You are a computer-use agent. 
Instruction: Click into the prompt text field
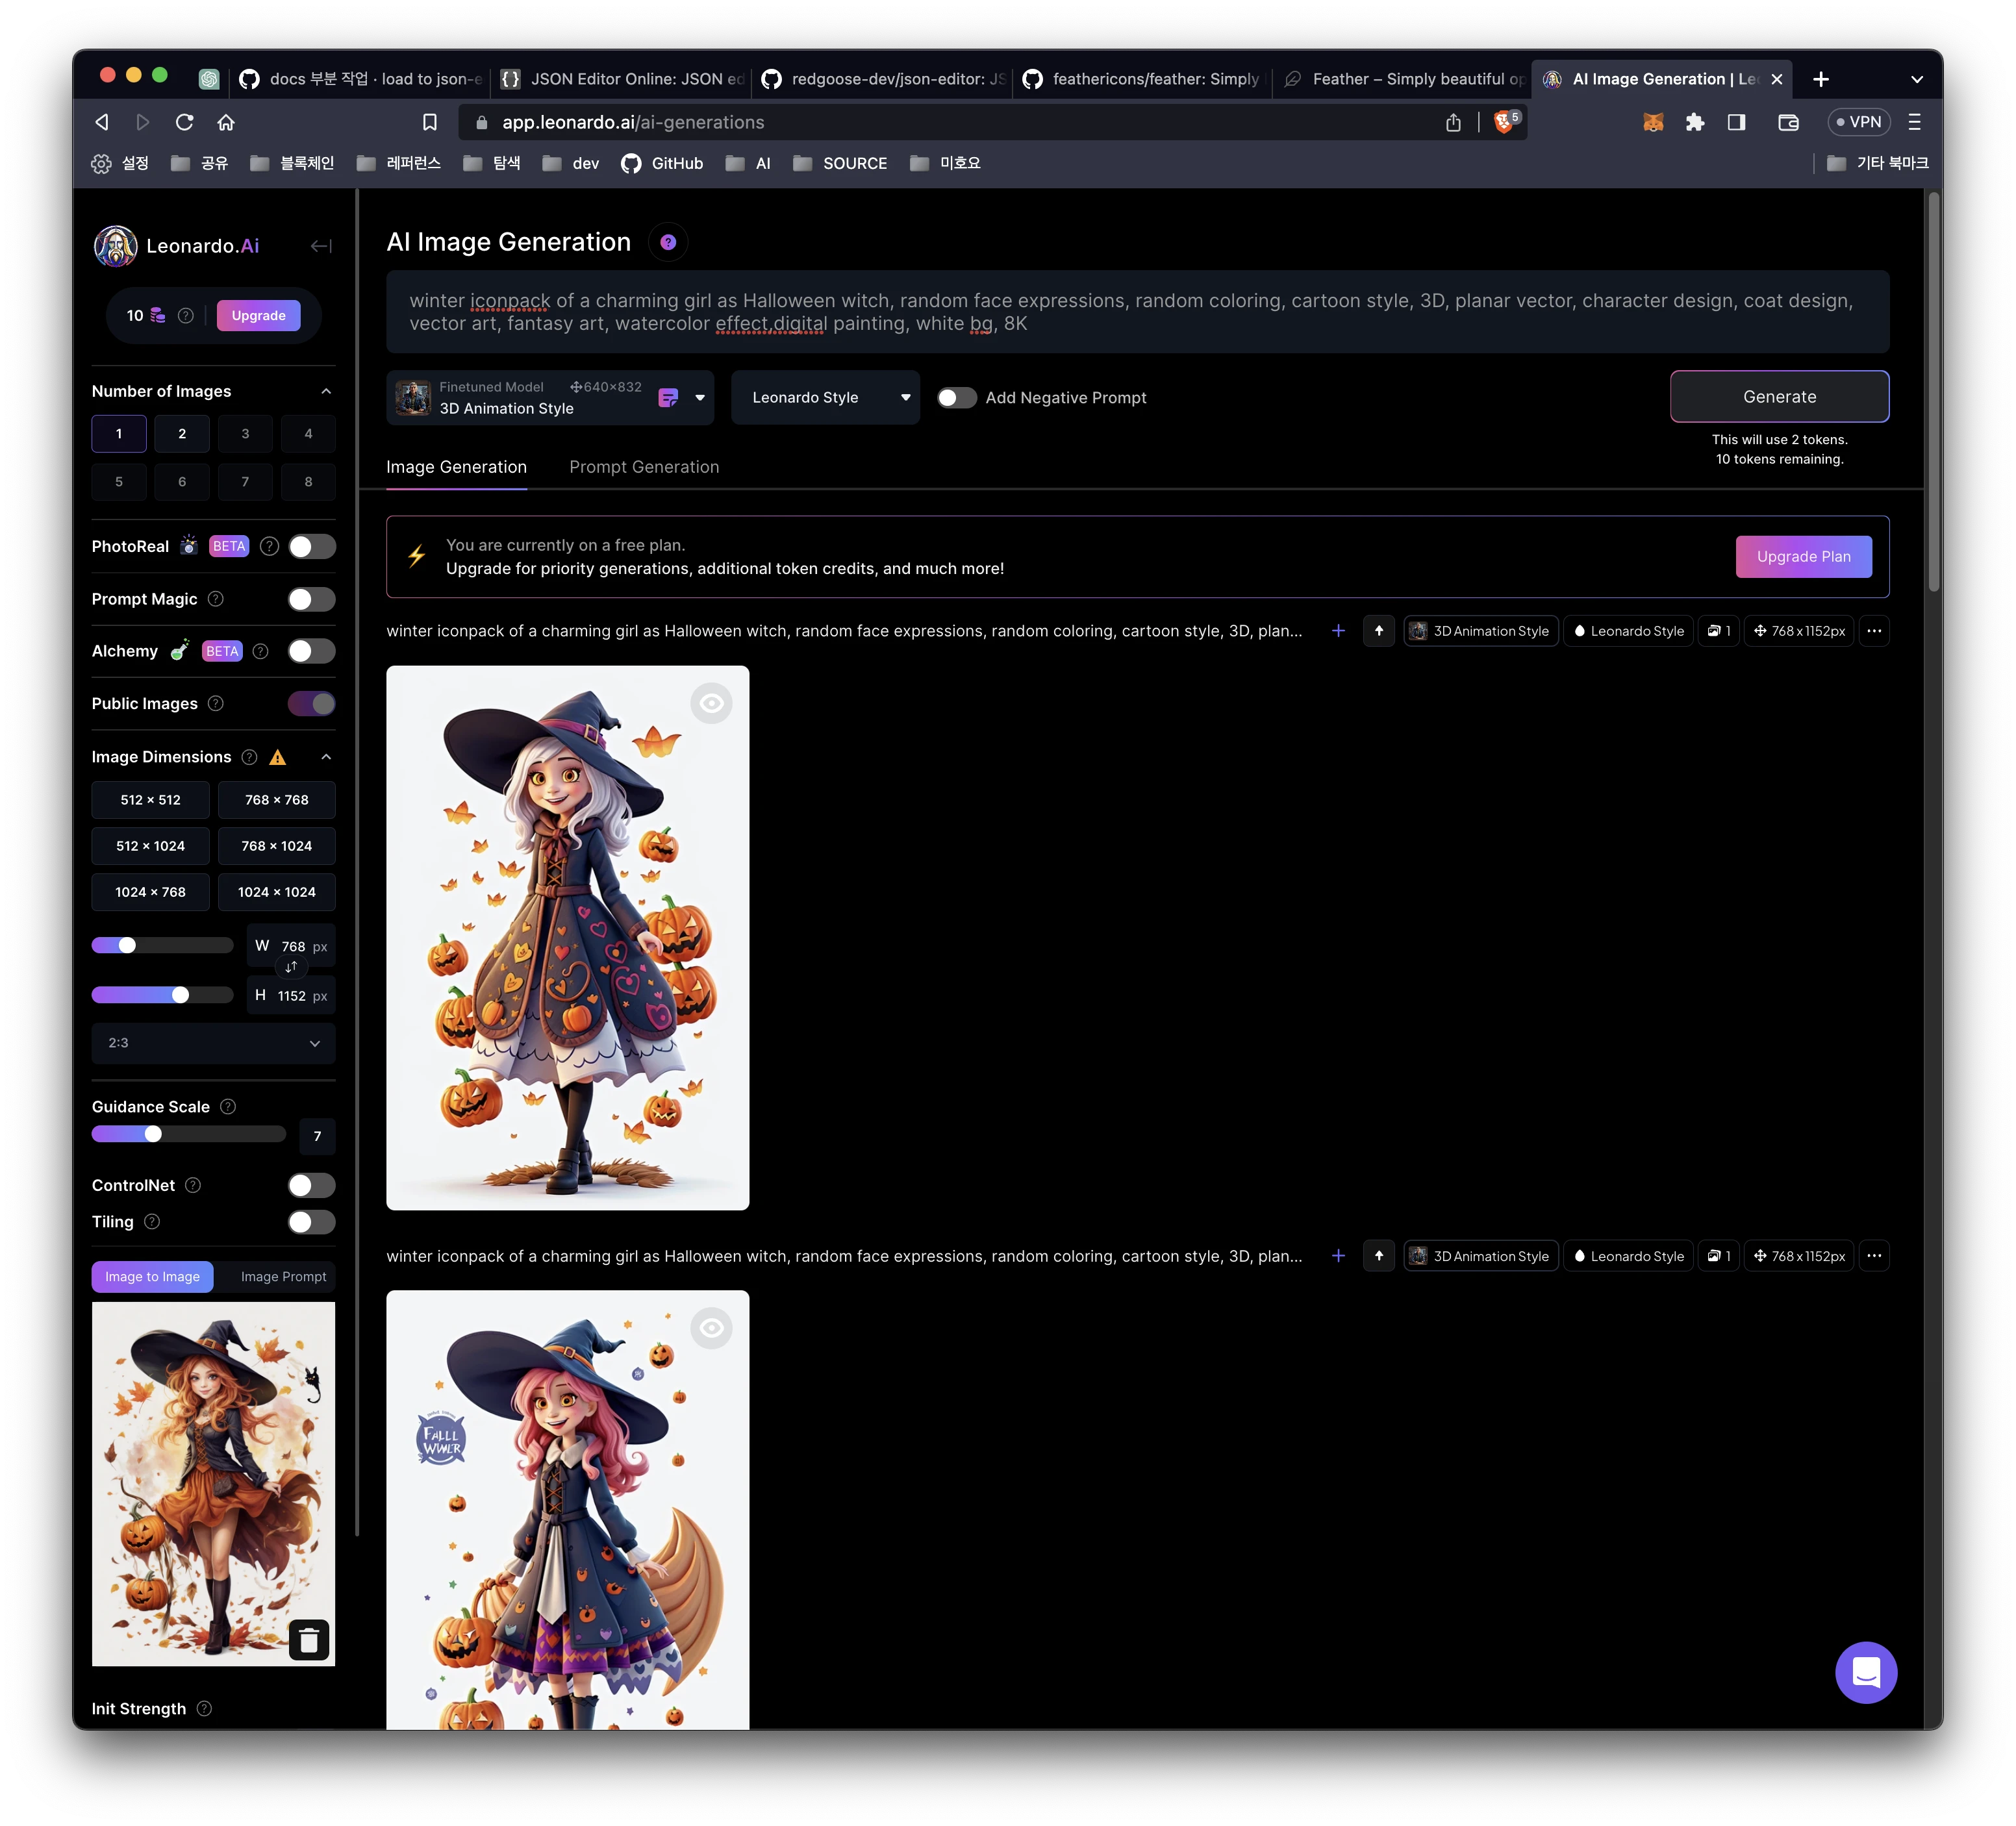1137,312
